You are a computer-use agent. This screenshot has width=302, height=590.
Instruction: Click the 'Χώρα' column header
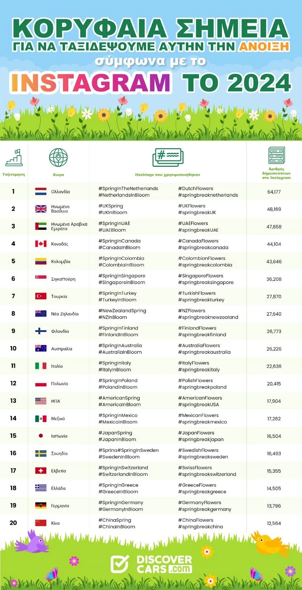58,175
